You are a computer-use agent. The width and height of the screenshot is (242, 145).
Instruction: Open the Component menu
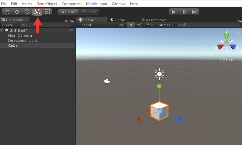72,4
